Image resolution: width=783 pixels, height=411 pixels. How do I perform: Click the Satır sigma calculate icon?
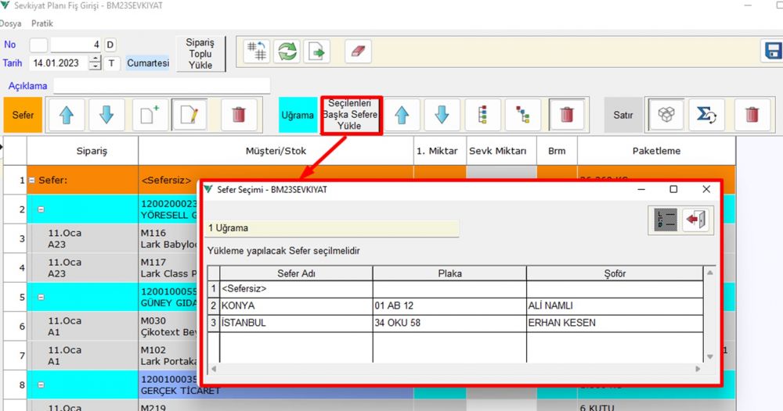706,115
